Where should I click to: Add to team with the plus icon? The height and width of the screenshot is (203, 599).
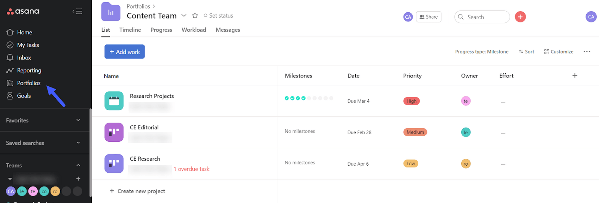point(78,179)
